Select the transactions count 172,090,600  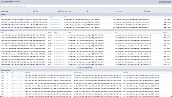34,12
